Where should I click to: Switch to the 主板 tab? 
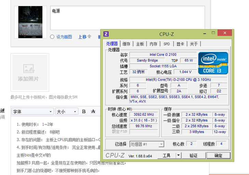(x=140, y=44)
